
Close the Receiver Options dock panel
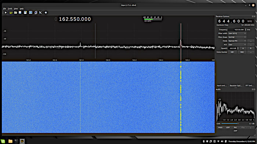(x=254, y=16)
